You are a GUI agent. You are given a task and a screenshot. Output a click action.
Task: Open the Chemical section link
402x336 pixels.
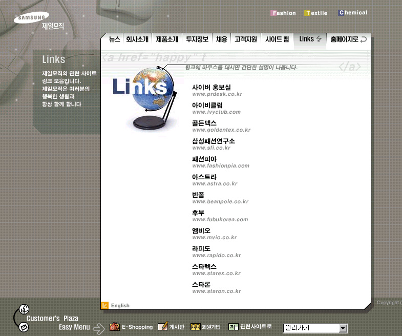pyautogui.click(x=352, y=13)
